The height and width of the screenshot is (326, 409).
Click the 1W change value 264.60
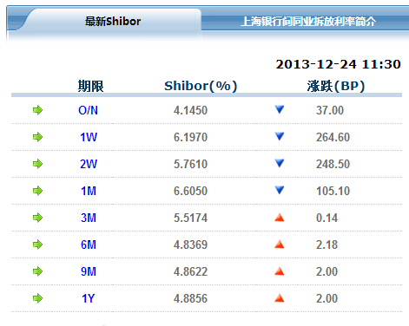tap(333, 137)
